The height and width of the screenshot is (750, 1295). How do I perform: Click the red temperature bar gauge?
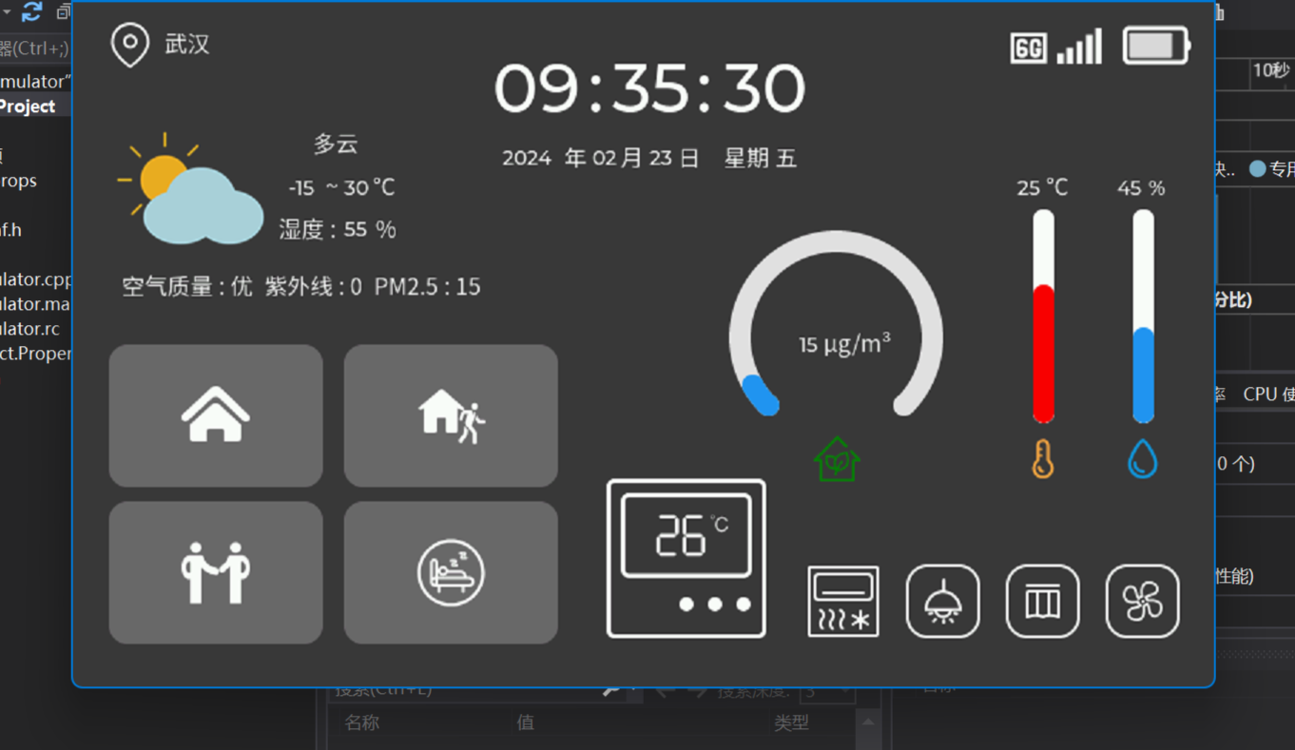point(1044,317)
